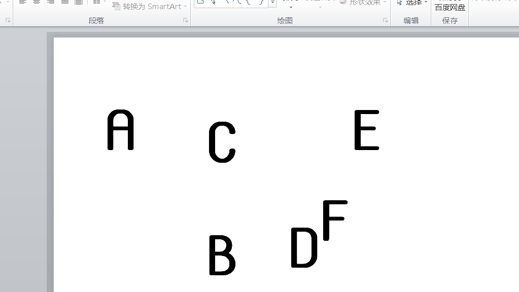Select the letter E on slide
The height and width of the screenshot is (292, 519).
(367, 130)
